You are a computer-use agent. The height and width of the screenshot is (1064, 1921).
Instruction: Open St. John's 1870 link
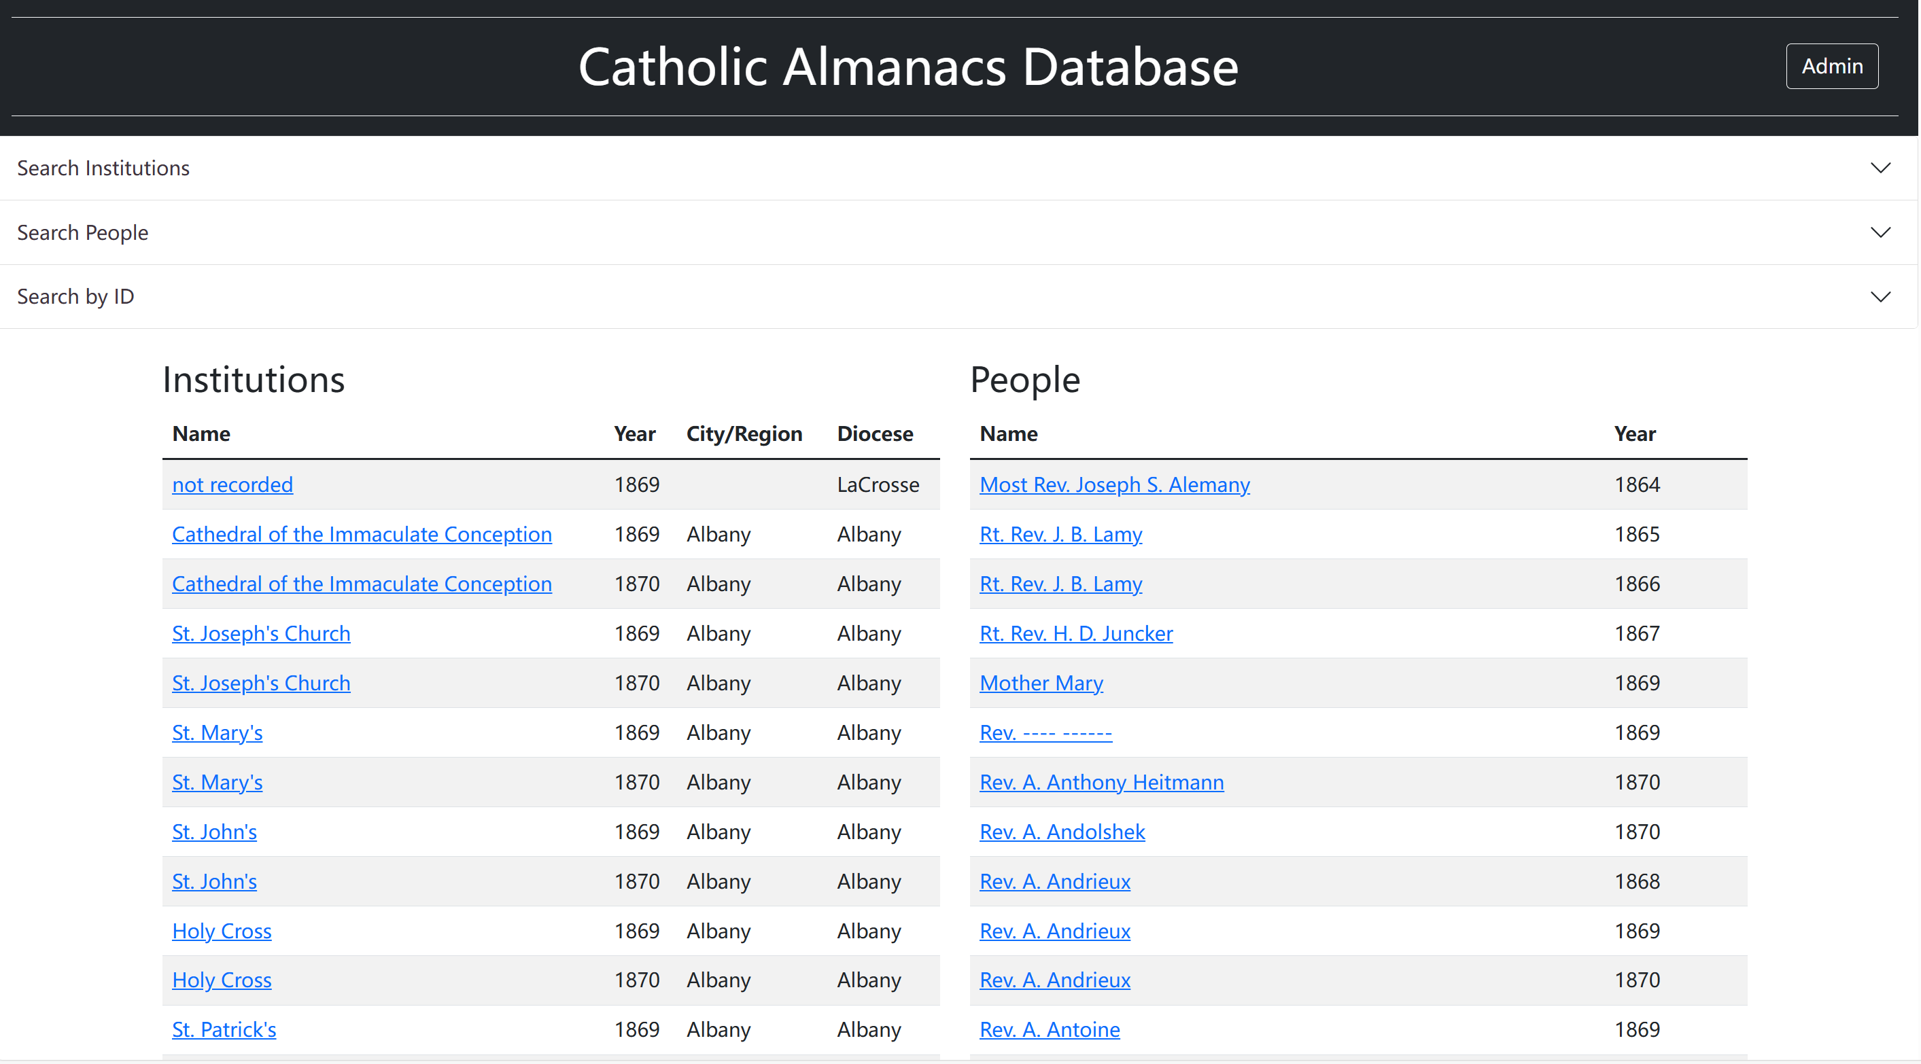214,881
